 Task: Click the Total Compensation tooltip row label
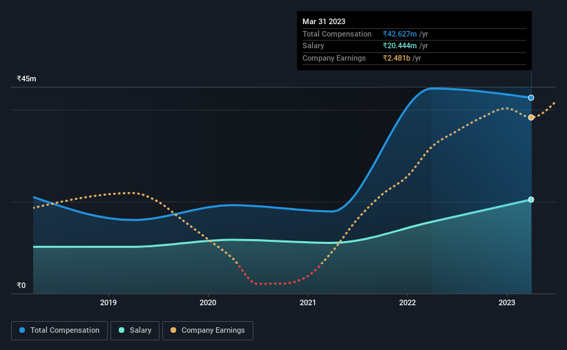(x=336, y=34)
